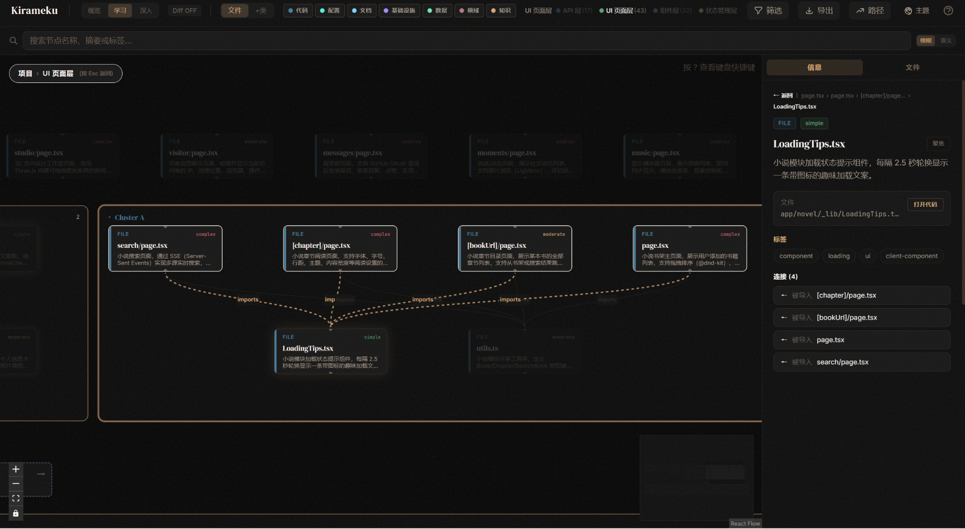Select the dimmed utils.ts node card
The width and height of the screenshot is (965, 529).
525,352
